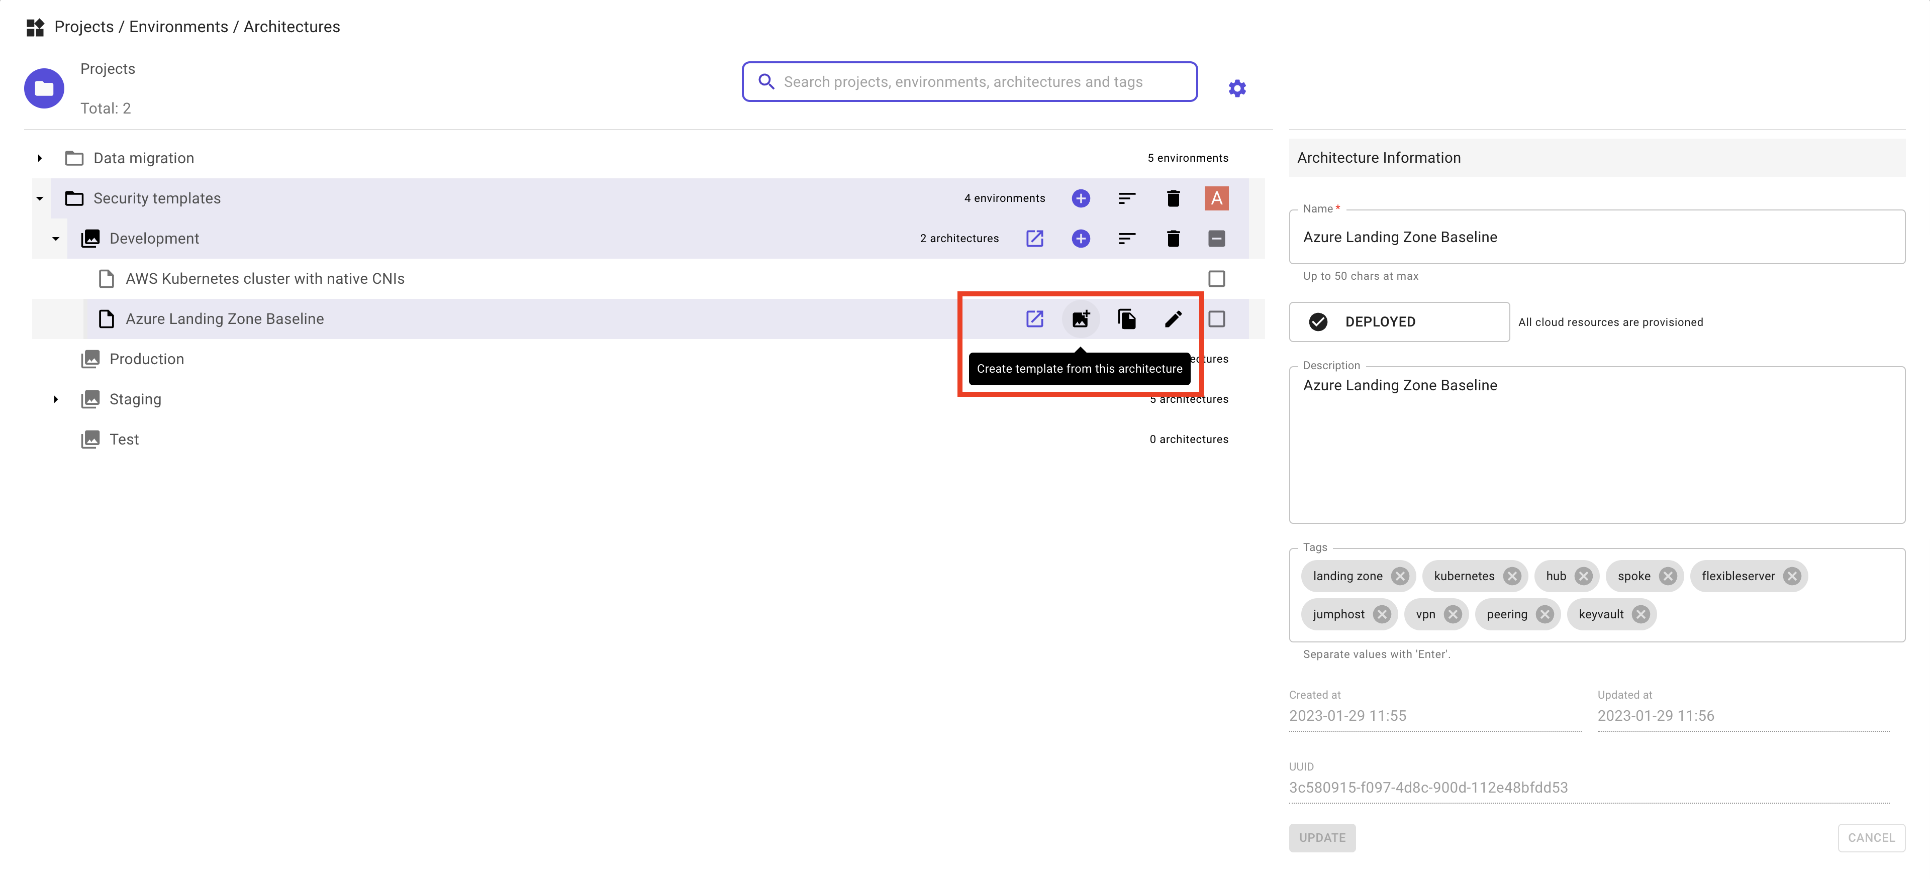This screenshot has height=879, width=1930.
Task: Check the AWS Kubernetes cluster checkbox
Action: (1217, 279)
